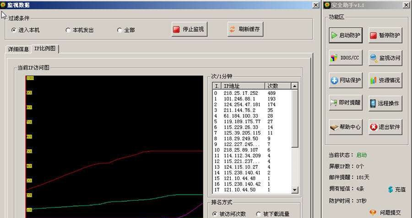Select row 114.112.34.209 in IP list
412x218 pixels.
click(252, 156)
